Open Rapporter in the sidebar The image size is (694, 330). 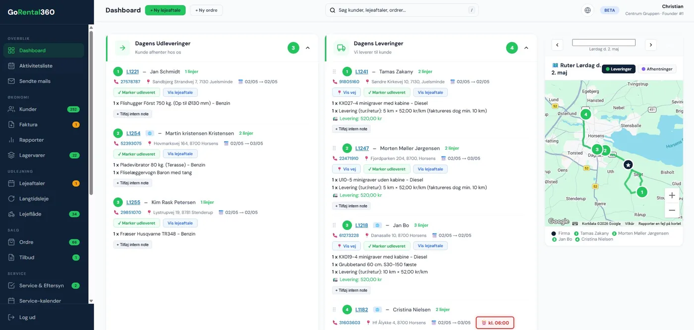click(x=44, y=140)
